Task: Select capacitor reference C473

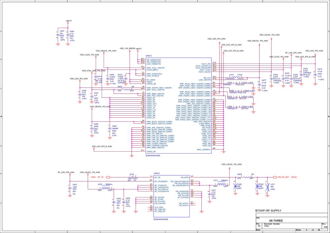Action: pos(320,69)
